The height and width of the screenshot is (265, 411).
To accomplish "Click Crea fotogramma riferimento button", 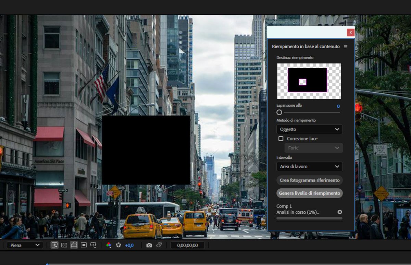I will point(309,180).
